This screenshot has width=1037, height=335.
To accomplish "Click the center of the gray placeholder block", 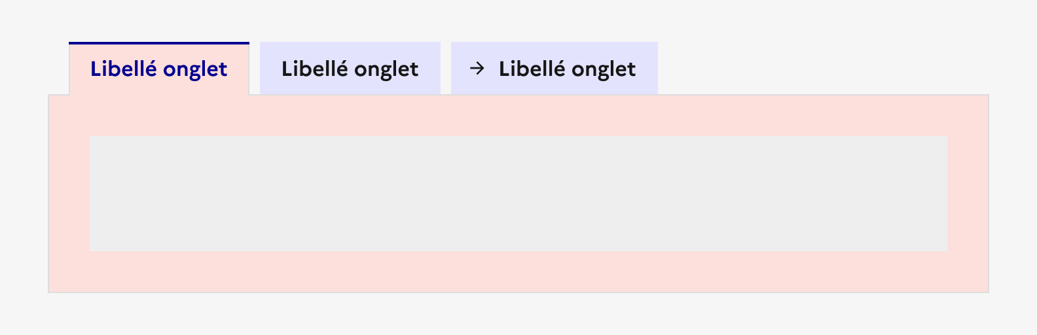I will click(518, 194).
